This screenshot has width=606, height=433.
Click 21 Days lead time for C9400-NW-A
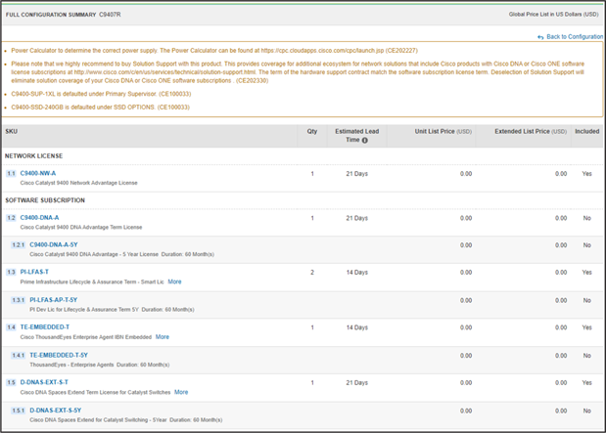(356, 174)
